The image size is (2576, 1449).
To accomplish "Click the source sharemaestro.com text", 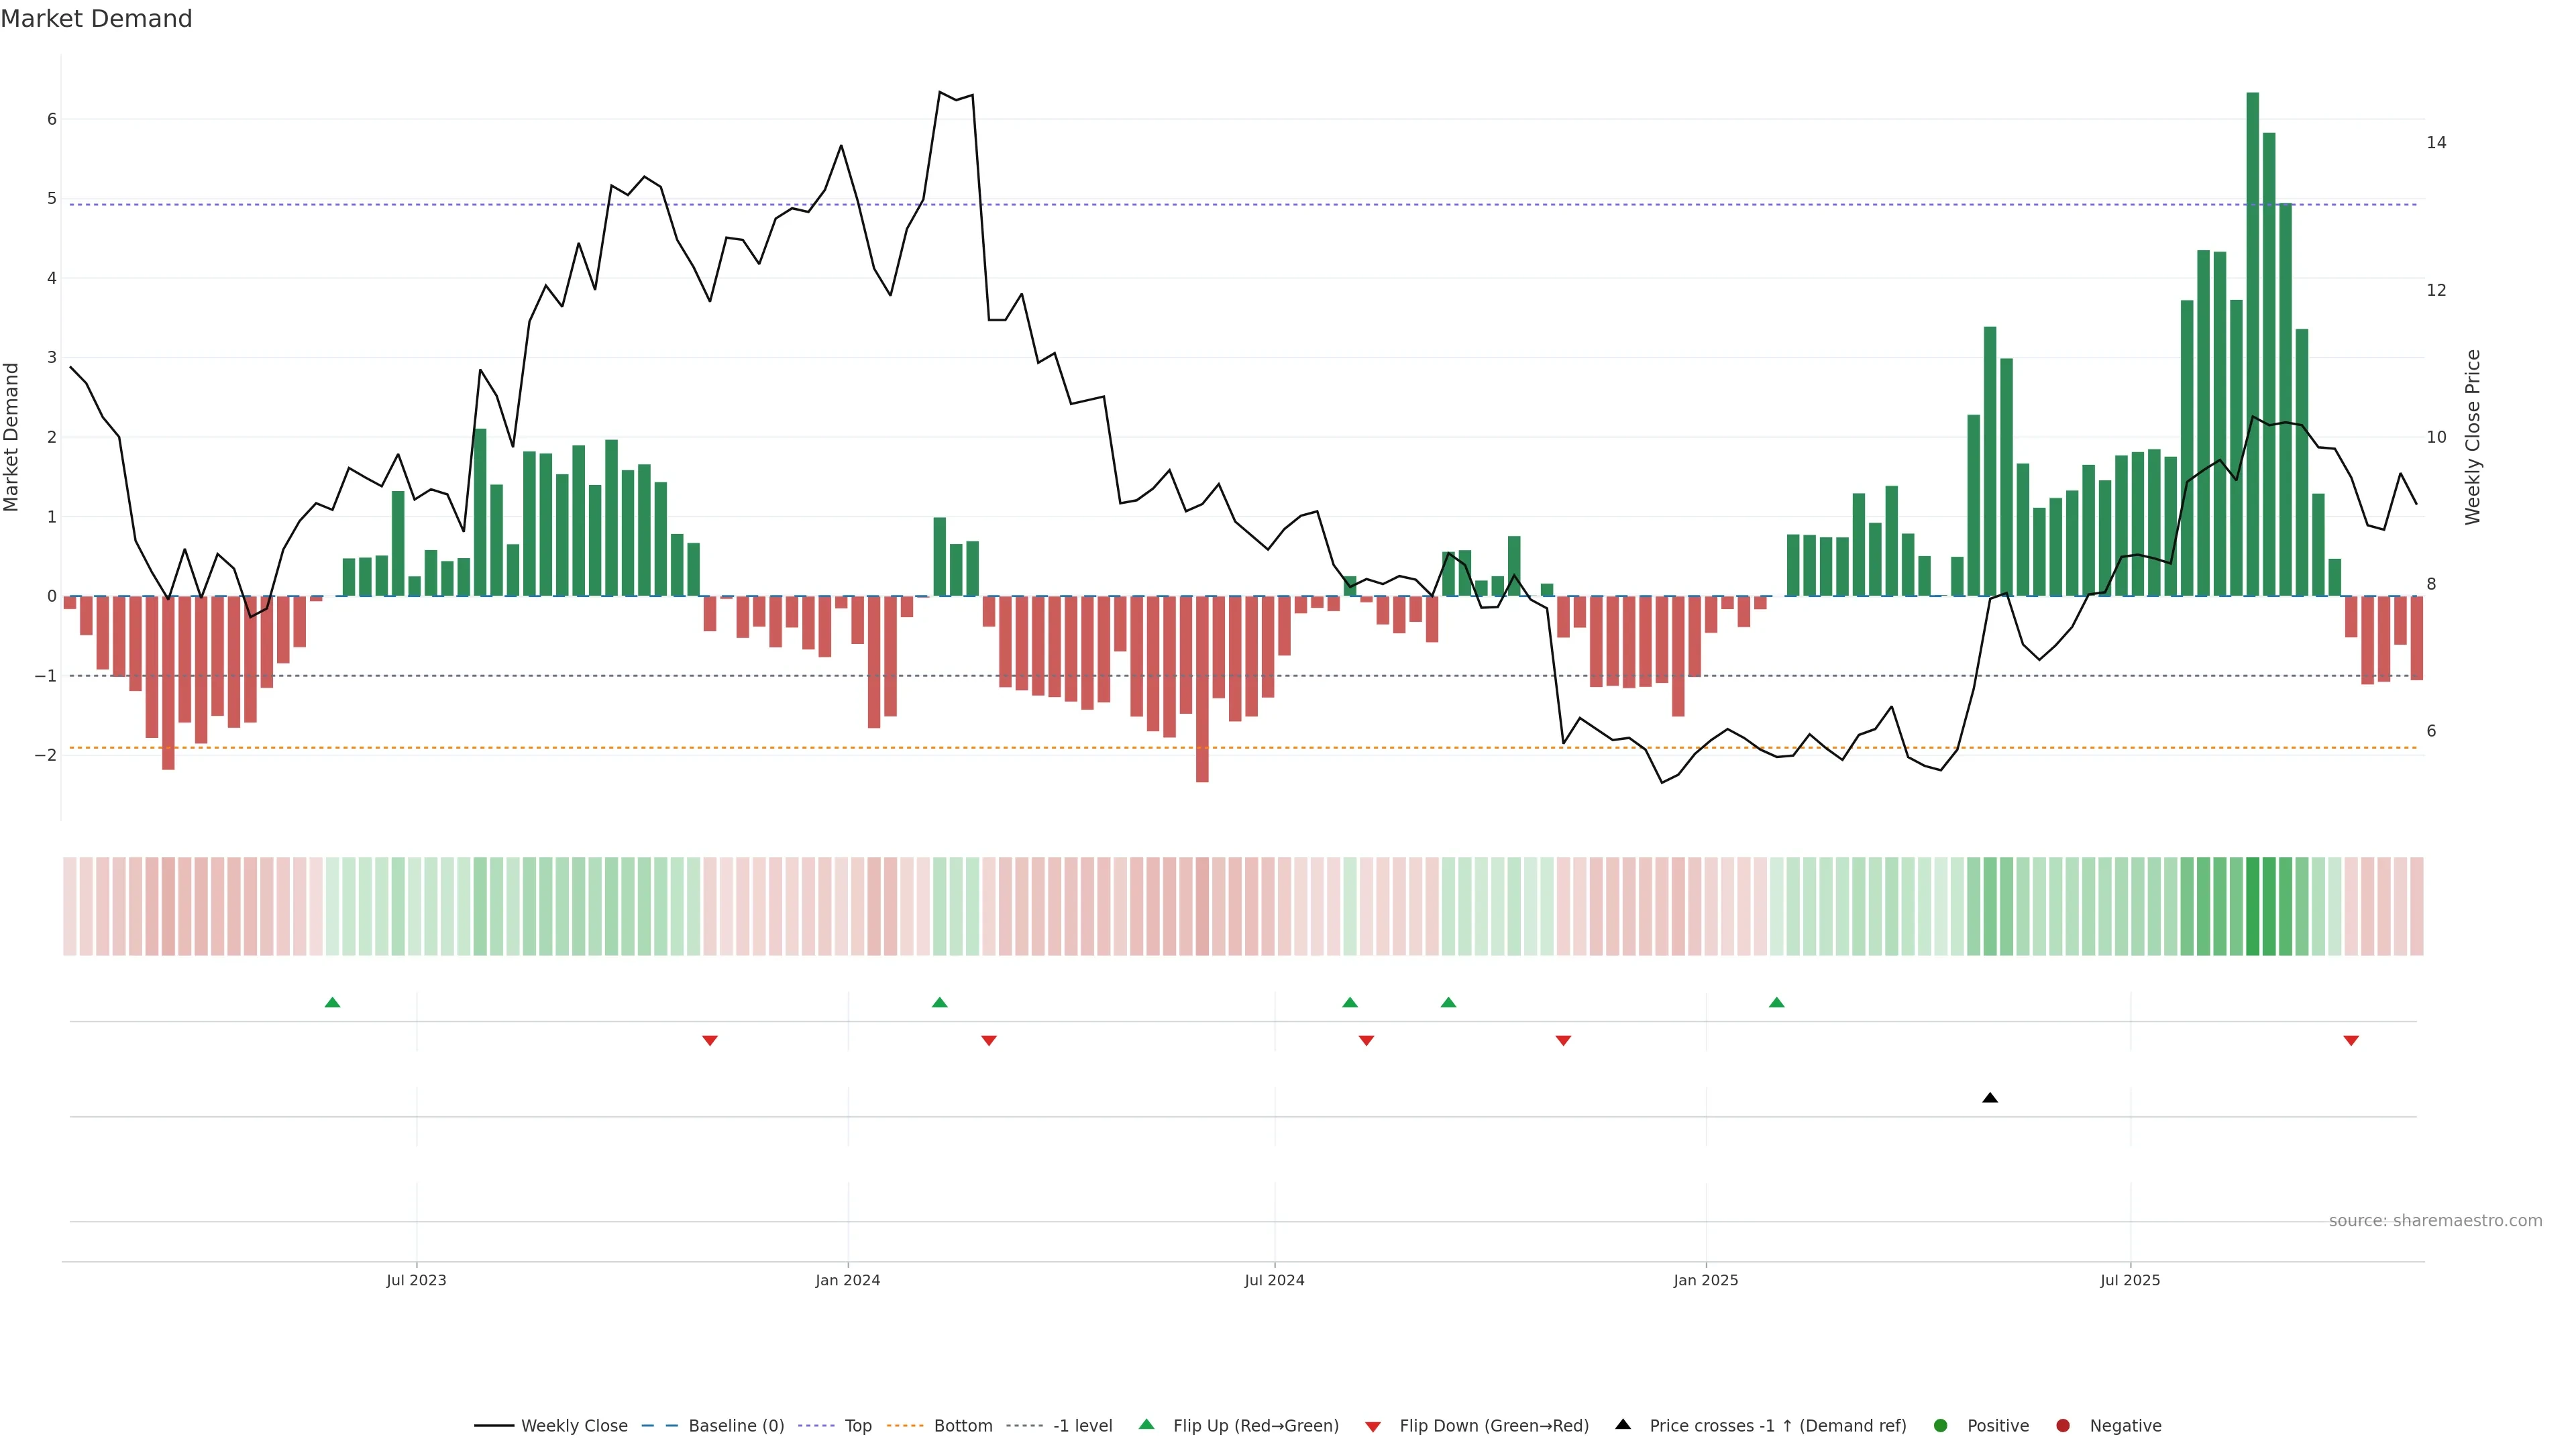I will tap(2435, 1220).
